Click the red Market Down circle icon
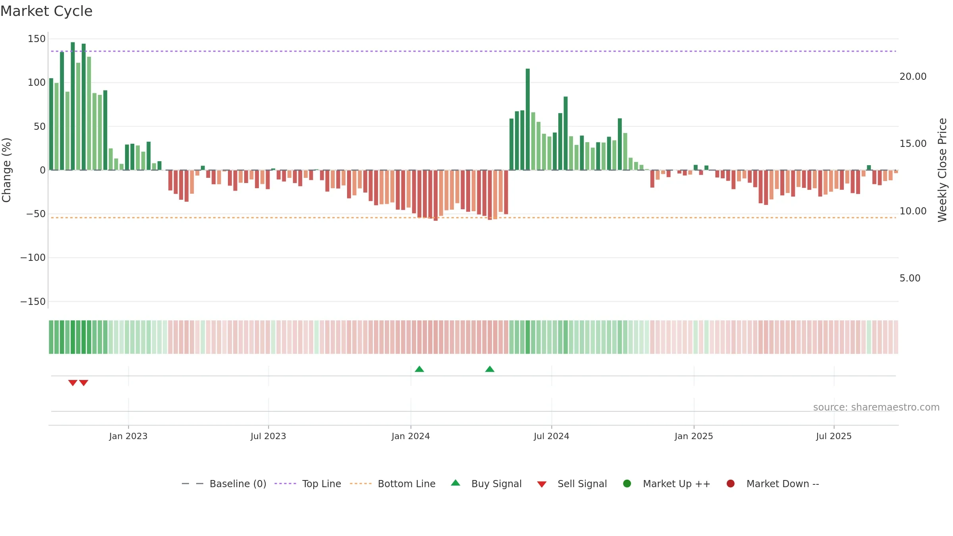This screenshot has width=953, height=536. (730, 483)
